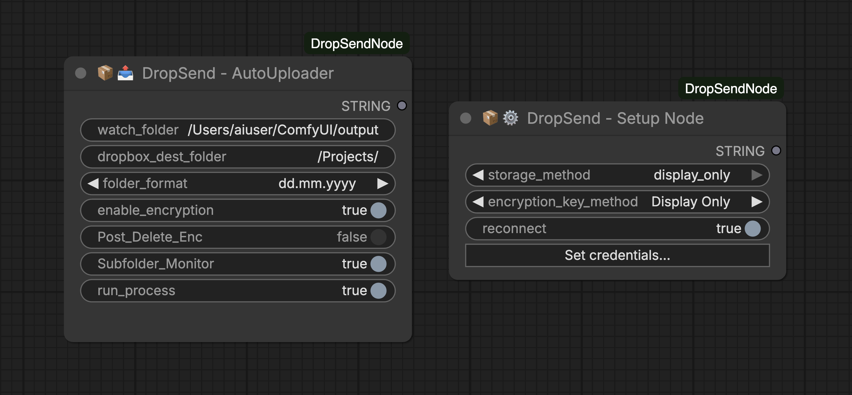The height and width of the screenshot is (395, 852).
Task: Click the STRING label on Setup Node
Action: tap(740, 151)
